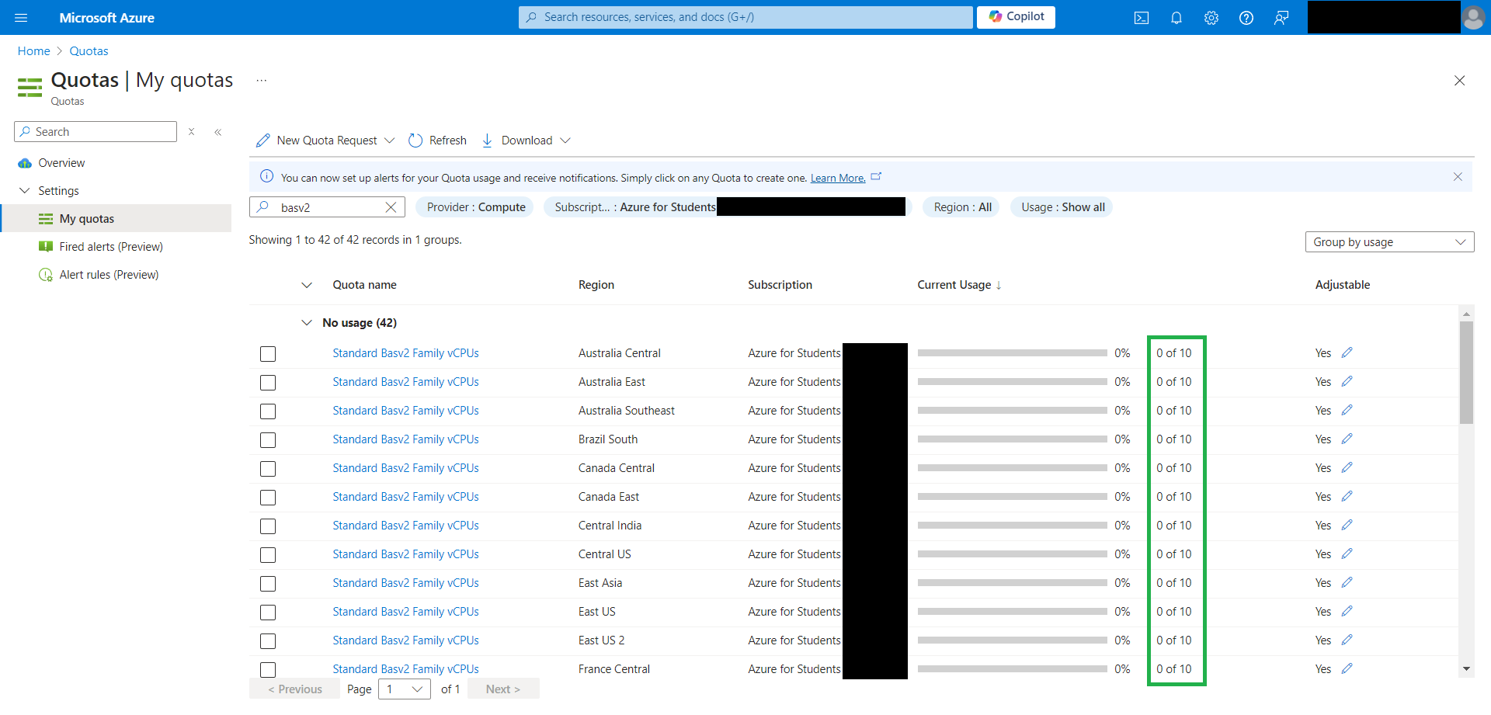This screenshot has width=1491, height=715.
Task: Edit quota for Central US row
Action: coord(1347,554)
